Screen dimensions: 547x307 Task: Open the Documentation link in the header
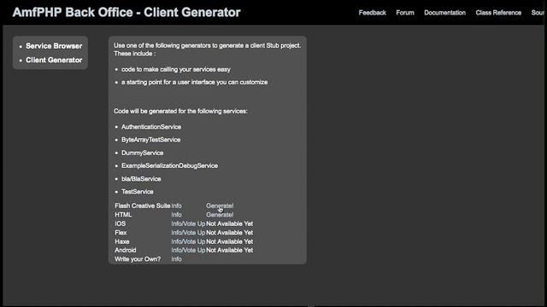click(x=444, y=13)
